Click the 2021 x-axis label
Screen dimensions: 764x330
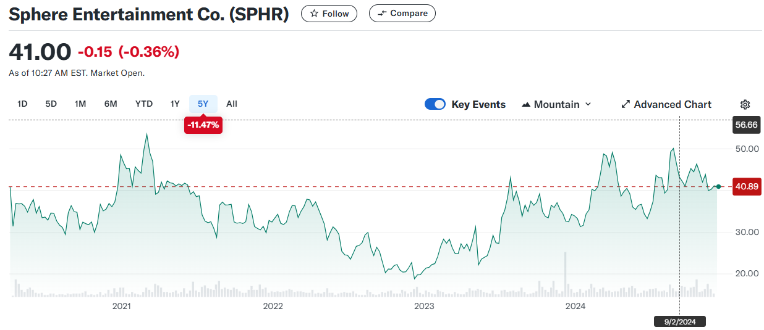pyautogui.click(x=122, y=306)
